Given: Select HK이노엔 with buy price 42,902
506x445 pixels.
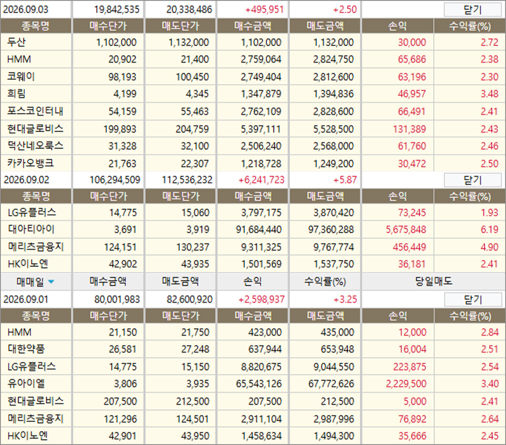Looking at the screenshot, I should coord(28,264).
